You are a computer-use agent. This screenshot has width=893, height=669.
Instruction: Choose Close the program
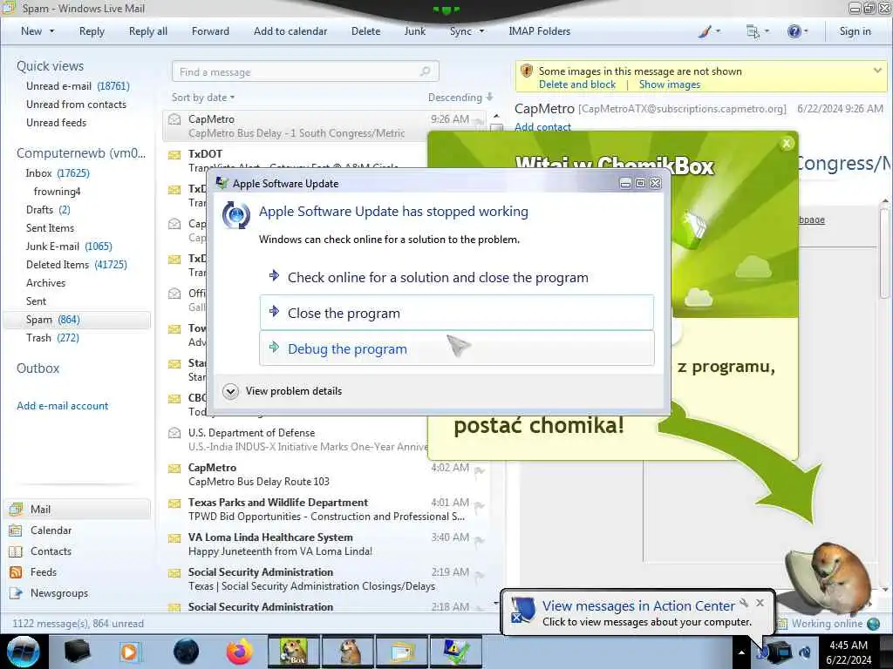457,313
